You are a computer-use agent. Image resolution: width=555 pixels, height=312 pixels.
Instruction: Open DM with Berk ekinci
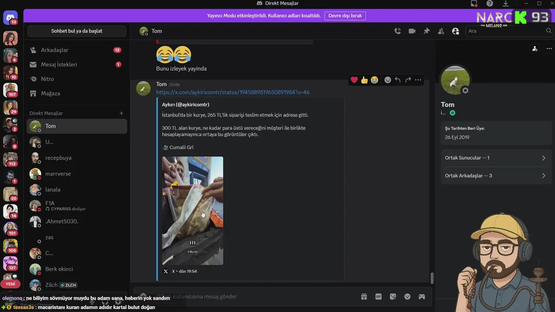tap(77, 269)
